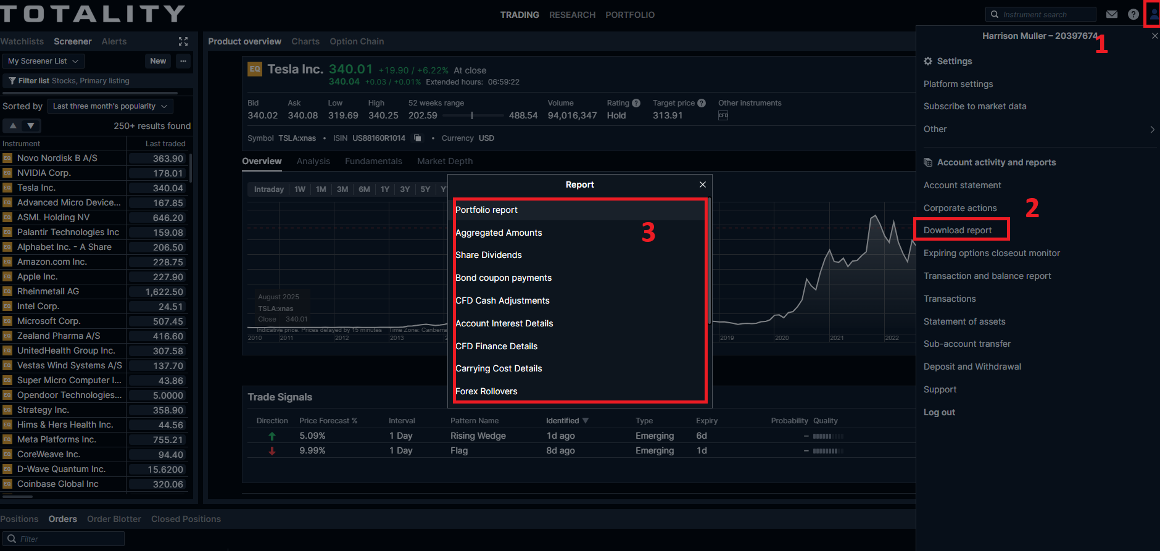The height and width of the screenshot is (551, 1160).
Task: Open the help question mark icon
Action: (x=1133, y=14)
